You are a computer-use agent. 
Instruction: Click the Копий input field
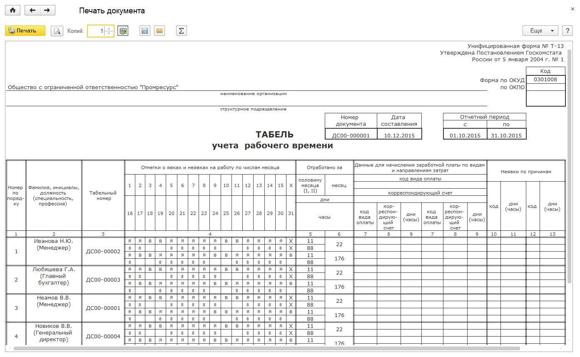coord(96,31)
